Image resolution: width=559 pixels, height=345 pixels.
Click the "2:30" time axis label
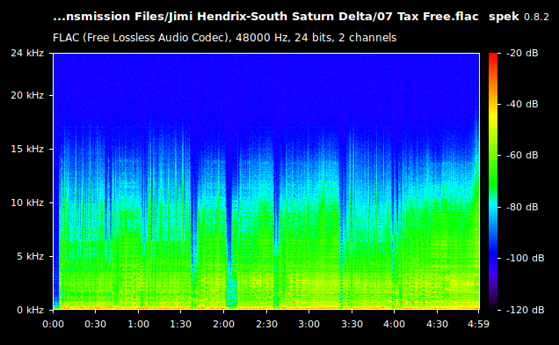point(266,324)
